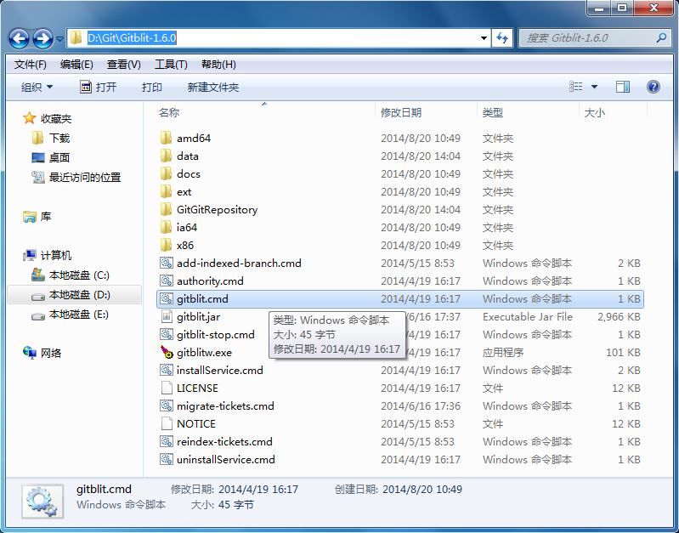Sort by 名称 column header
Viewport: 679px width, 533px height.
click(169, 113)
